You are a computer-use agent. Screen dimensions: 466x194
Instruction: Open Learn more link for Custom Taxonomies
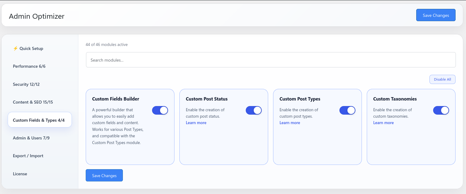pyautogui.click(x=383, y=123)
